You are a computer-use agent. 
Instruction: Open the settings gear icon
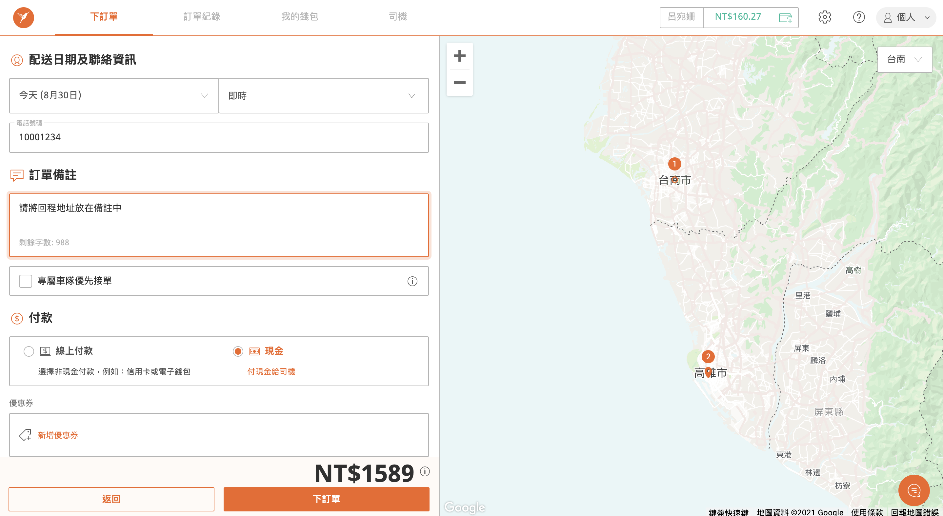pyautogui.click(x=825, y=17)
